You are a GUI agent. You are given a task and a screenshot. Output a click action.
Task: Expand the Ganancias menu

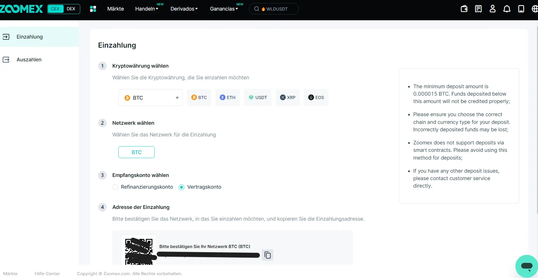[224, 9]
